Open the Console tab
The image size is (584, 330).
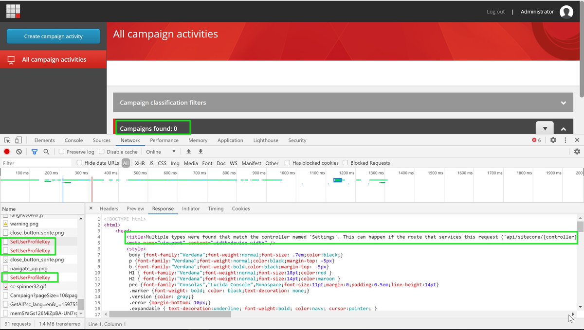pyautogui.click(x=74, y=140)
